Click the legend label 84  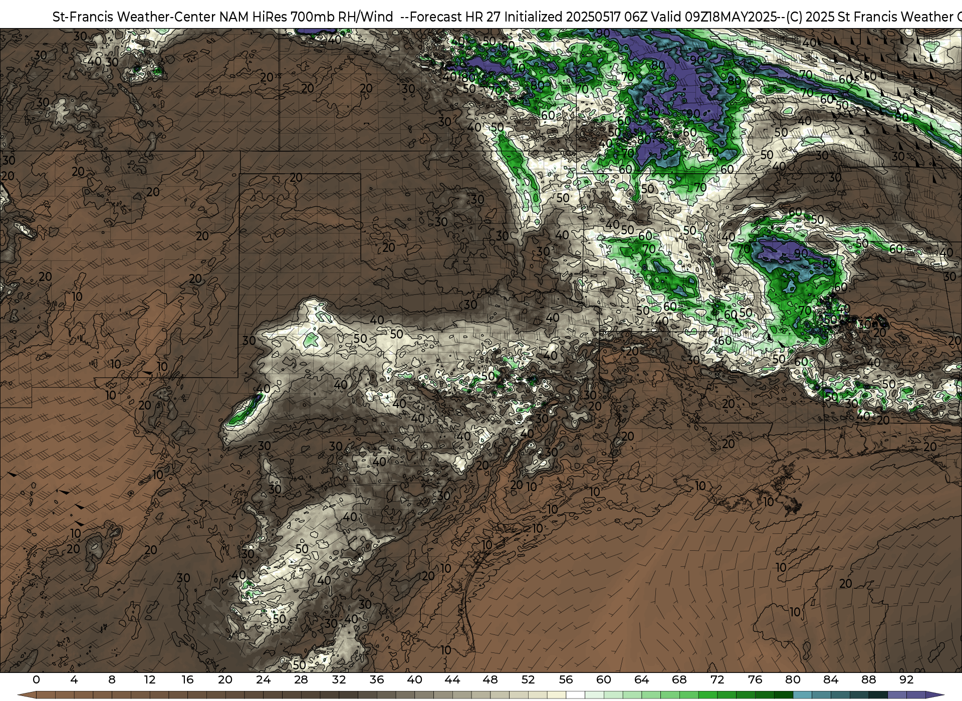[831, 679]
